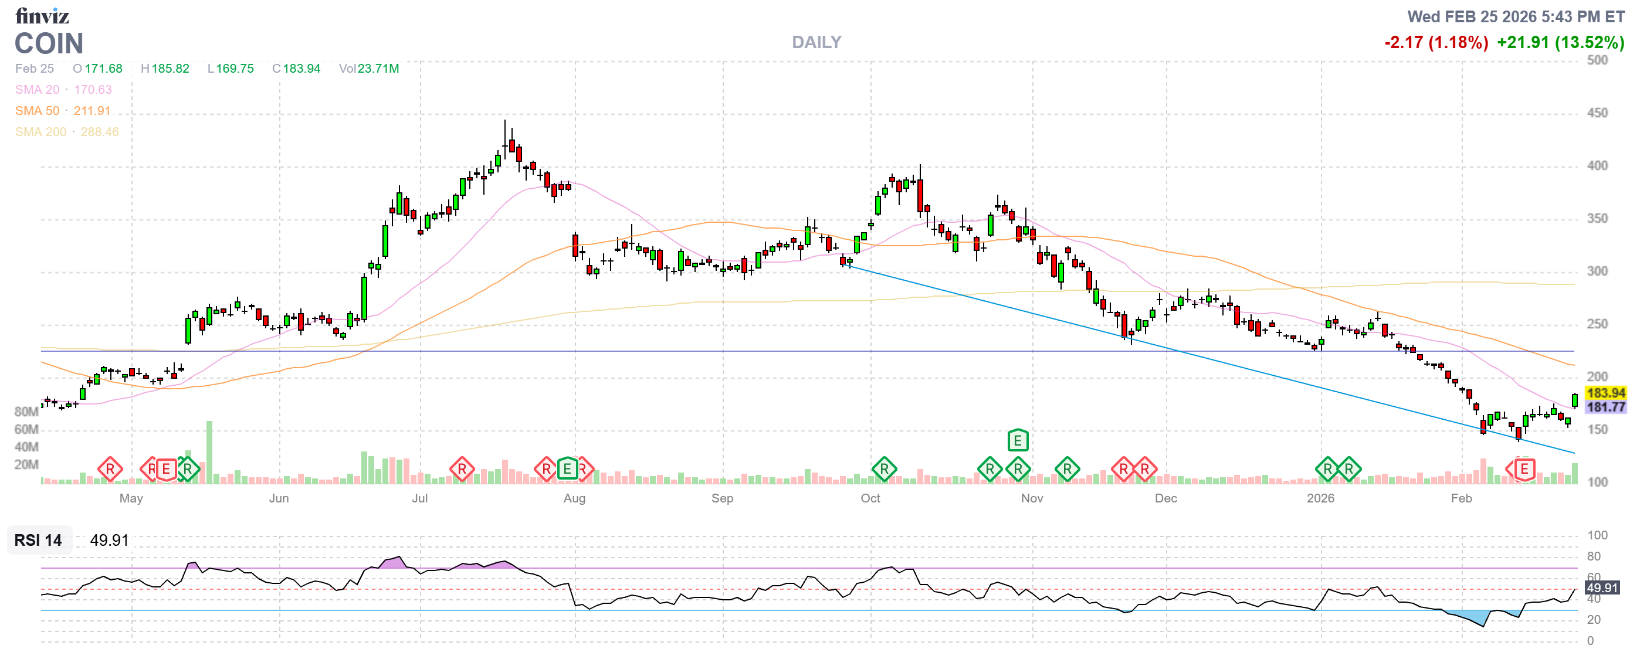Click the finviz logo

tap(42, 16)
